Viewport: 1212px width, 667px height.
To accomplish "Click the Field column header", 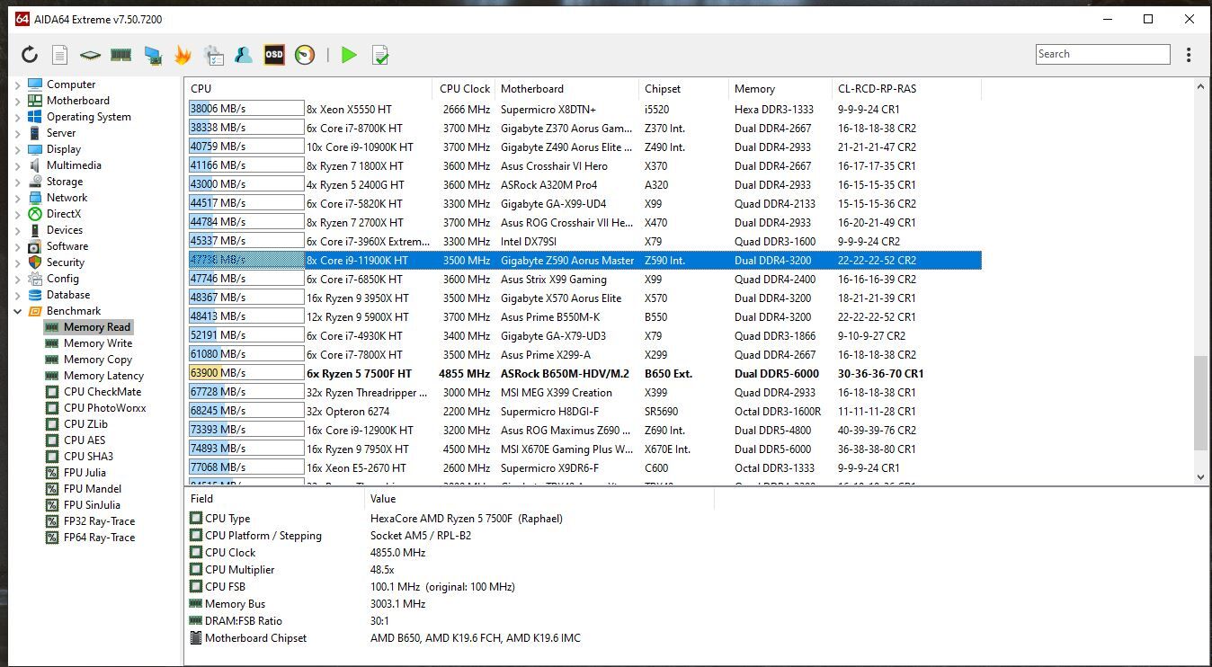I will click(274, 499).
